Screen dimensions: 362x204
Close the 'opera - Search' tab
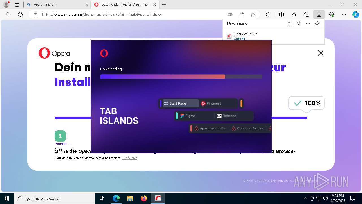(x=87, y=5)
